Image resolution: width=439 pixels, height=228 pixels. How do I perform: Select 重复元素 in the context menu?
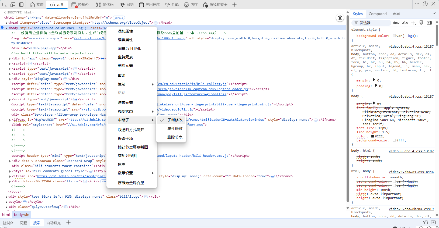point(132,57)
